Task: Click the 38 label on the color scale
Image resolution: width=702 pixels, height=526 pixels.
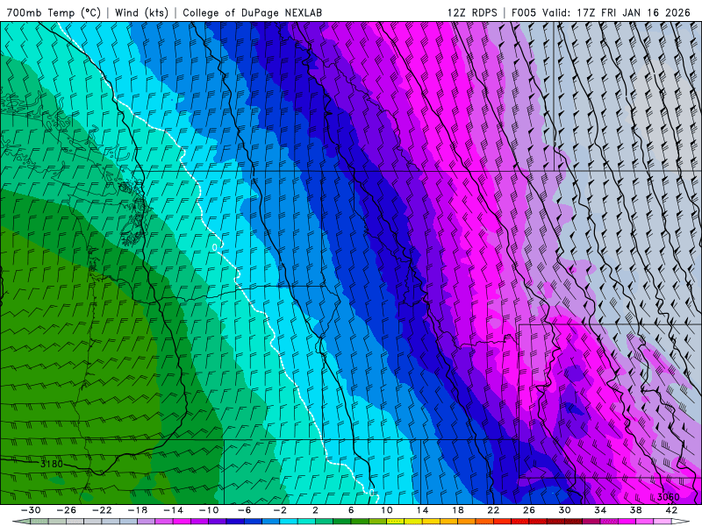Action: point(635,510)
